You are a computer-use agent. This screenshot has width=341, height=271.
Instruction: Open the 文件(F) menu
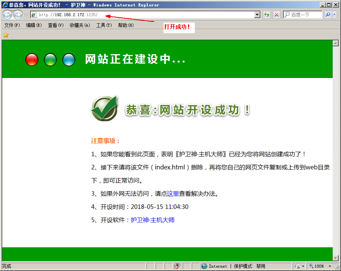[12, 25]
